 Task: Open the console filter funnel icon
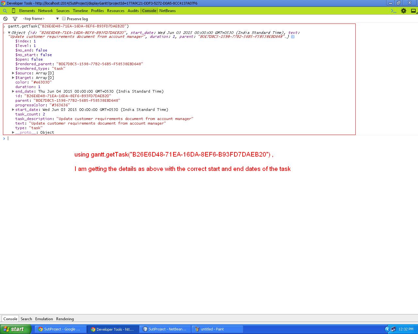tap(15, 19)
